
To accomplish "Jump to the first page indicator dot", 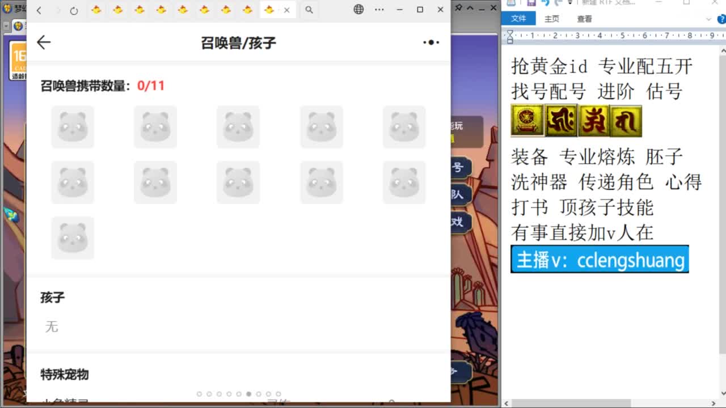I will [x=199, y=394].
